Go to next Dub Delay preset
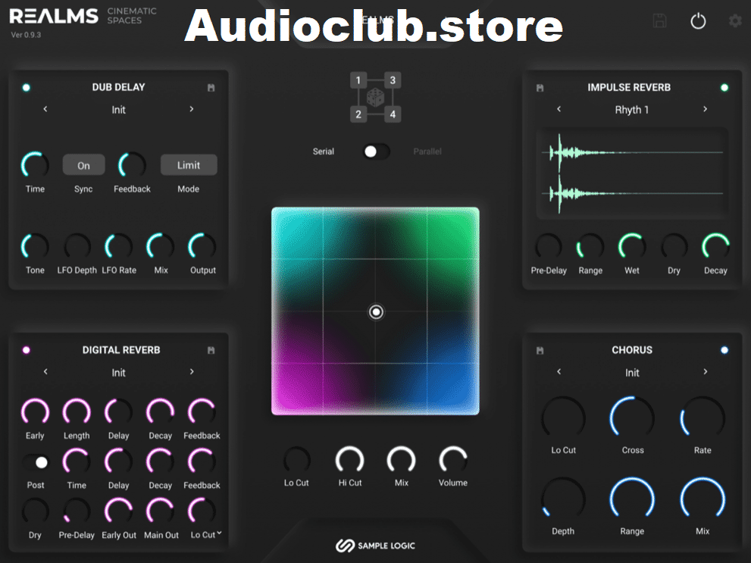The width and height of the screenshot is (751, 563). pyautogui.click(x=192, y=109)
